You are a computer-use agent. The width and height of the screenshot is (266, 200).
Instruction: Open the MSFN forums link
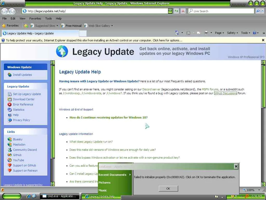(x=210, y=89)
